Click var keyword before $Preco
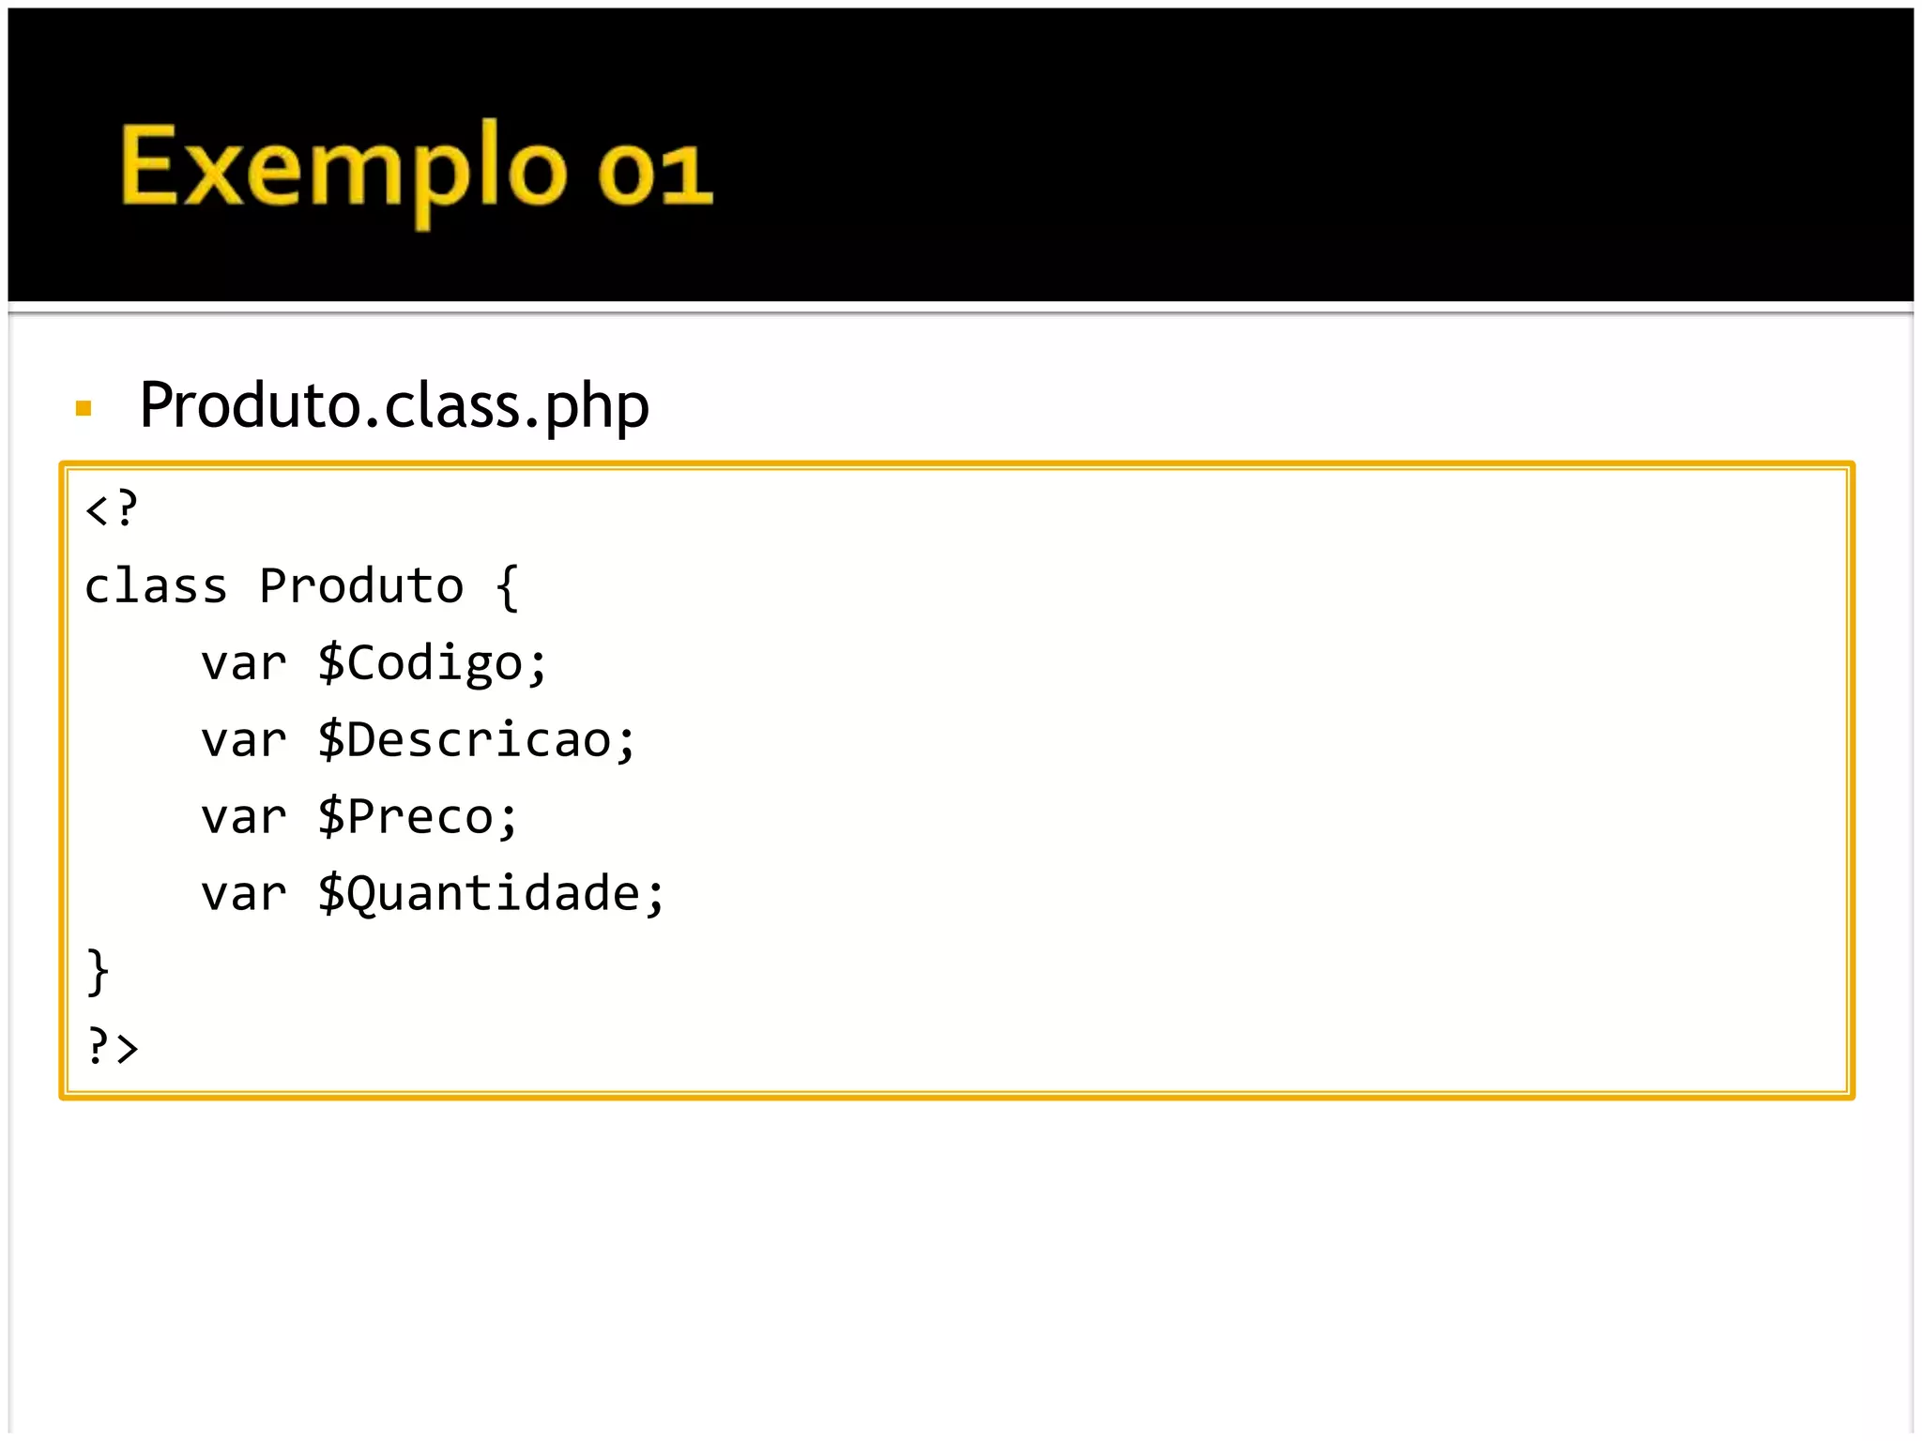The height and width of the screenshot is (1441, 1922). click(243, 818)
